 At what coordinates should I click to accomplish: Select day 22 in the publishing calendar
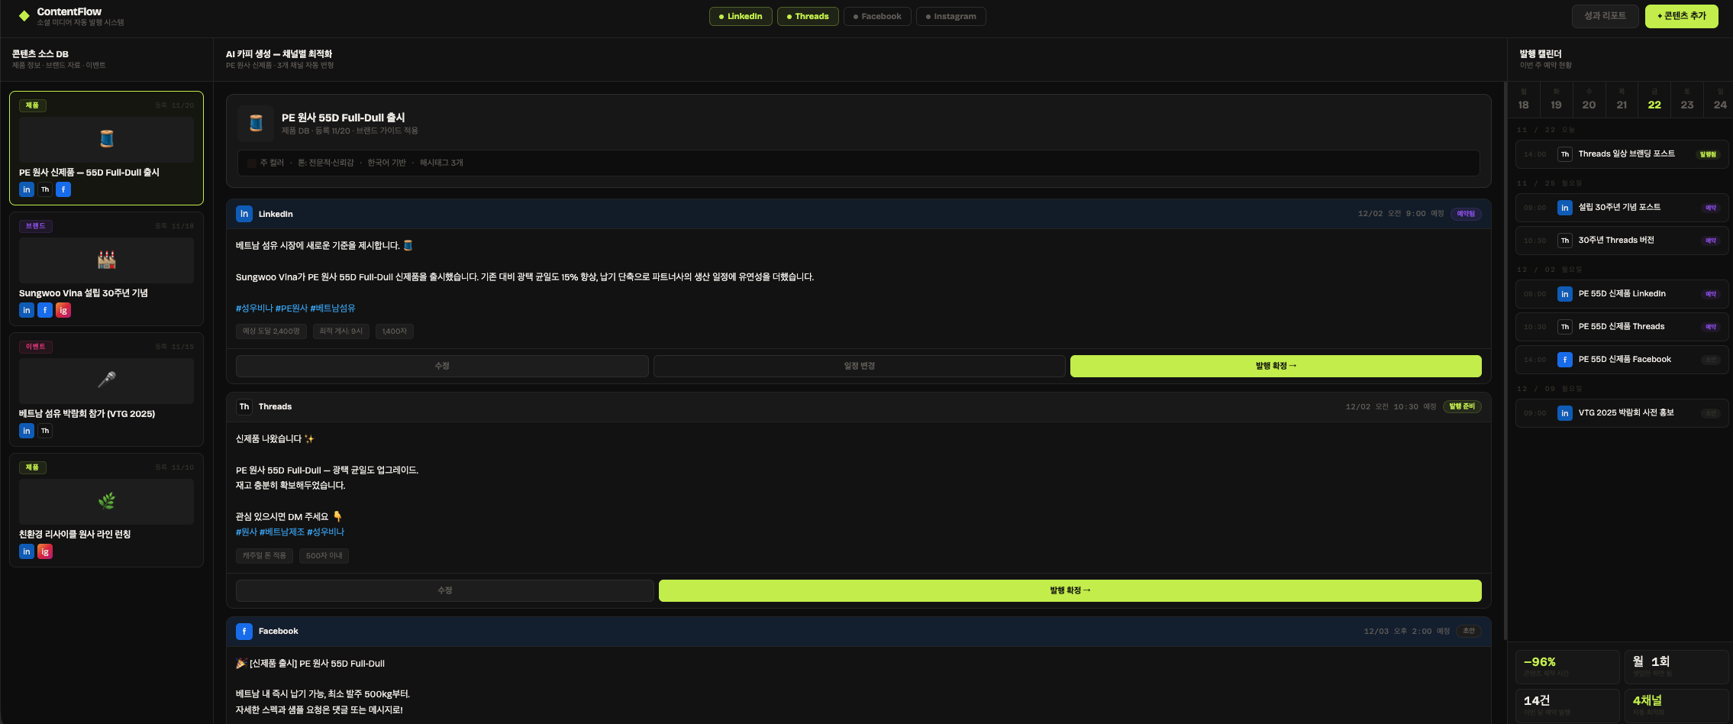[x=1654, y=100]
